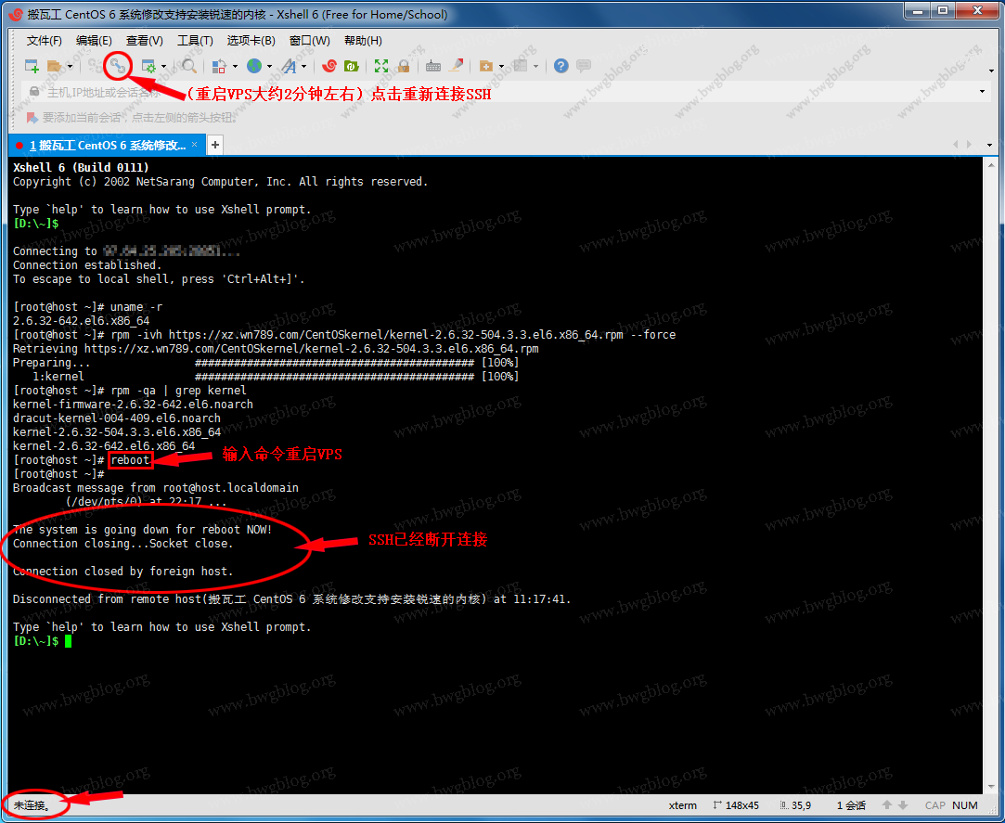Select the 搬瓦工 CentOS 6 session tab
The height and width of the screenshot is (823, 1005).
(x=107, y=146)
